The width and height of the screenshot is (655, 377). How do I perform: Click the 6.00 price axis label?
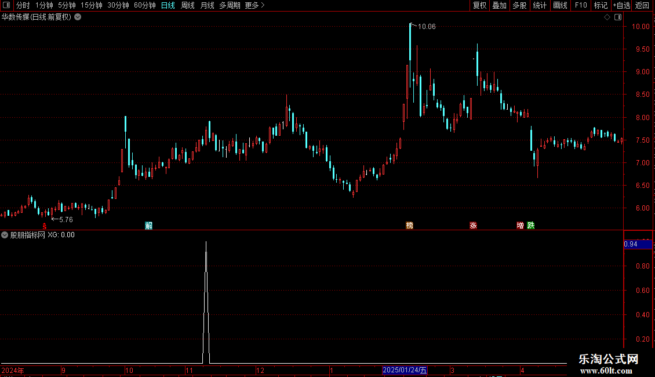point(642,208)
